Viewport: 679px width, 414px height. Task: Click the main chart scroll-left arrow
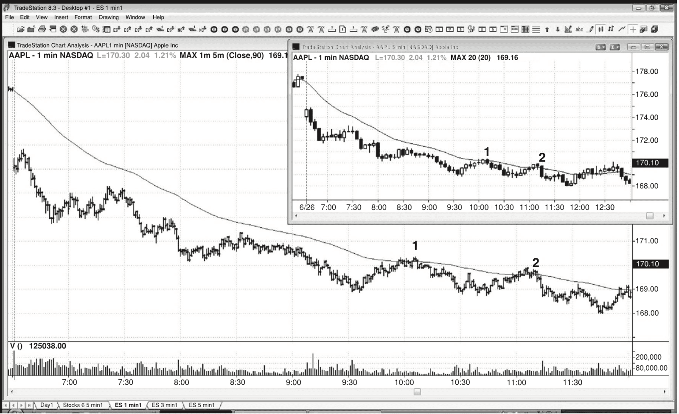point(11,392)
